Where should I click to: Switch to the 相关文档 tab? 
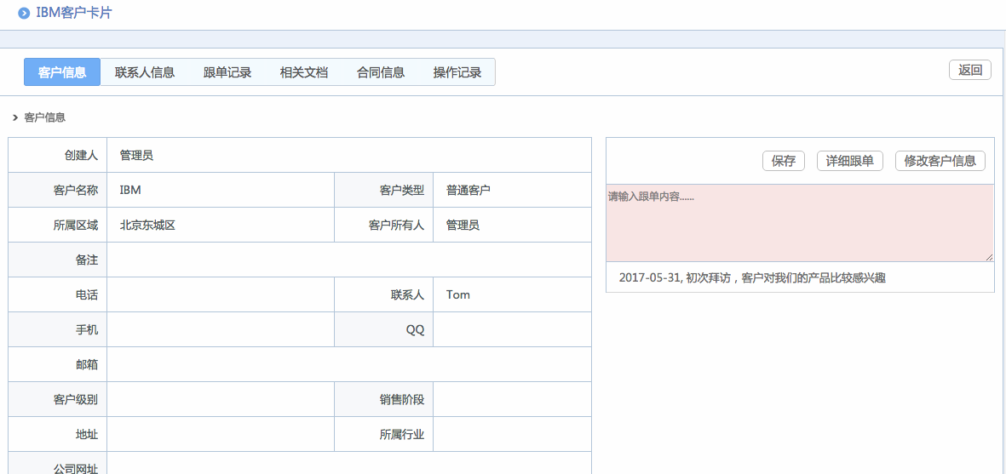[304, 72]
